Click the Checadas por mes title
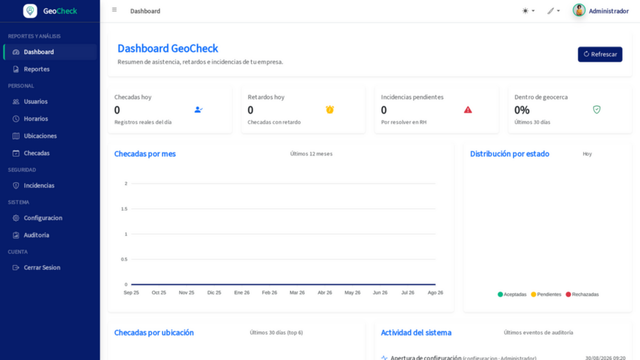640x360 pixels. [145, 154]
